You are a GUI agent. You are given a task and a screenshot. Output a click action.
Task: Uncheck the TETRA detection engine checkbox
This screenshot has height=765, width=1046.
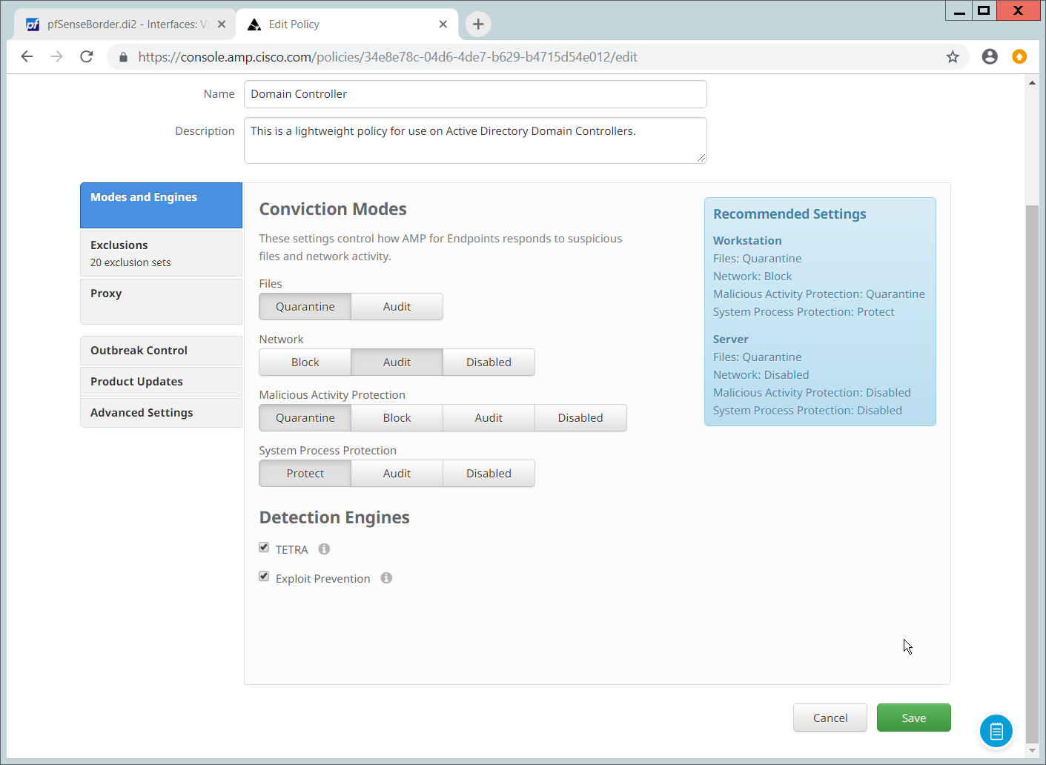click(264, 548)
